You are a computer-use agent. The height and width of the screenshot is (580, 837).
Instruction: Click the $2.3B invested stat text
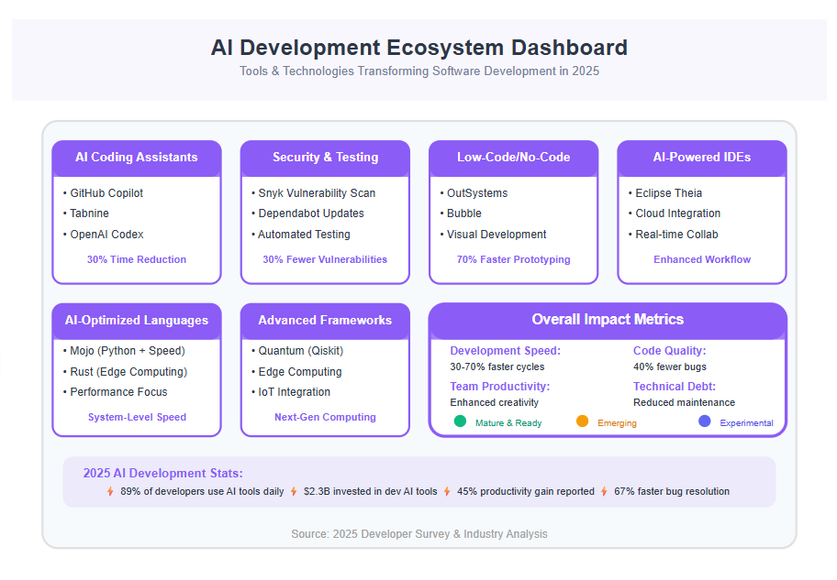370,491
